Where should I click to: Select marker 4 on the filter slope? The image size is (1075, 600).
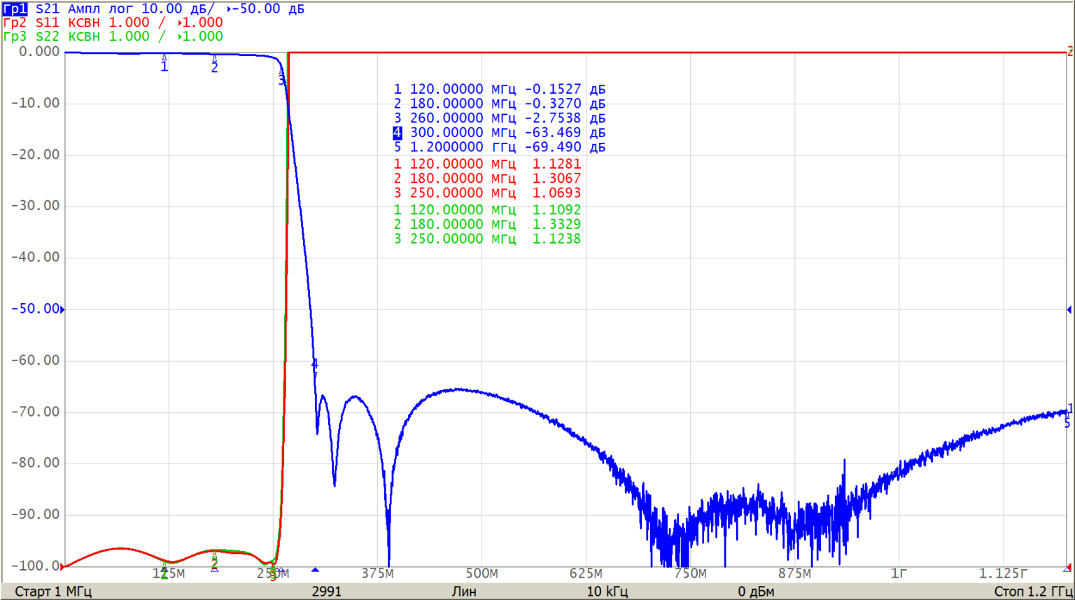point(315,365)
